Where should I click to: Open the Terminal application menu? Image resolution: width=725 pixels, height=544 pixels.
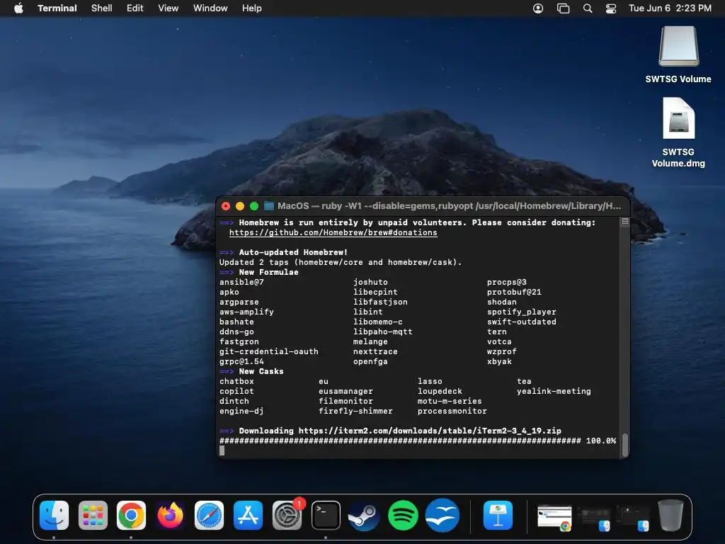(57, 8)
